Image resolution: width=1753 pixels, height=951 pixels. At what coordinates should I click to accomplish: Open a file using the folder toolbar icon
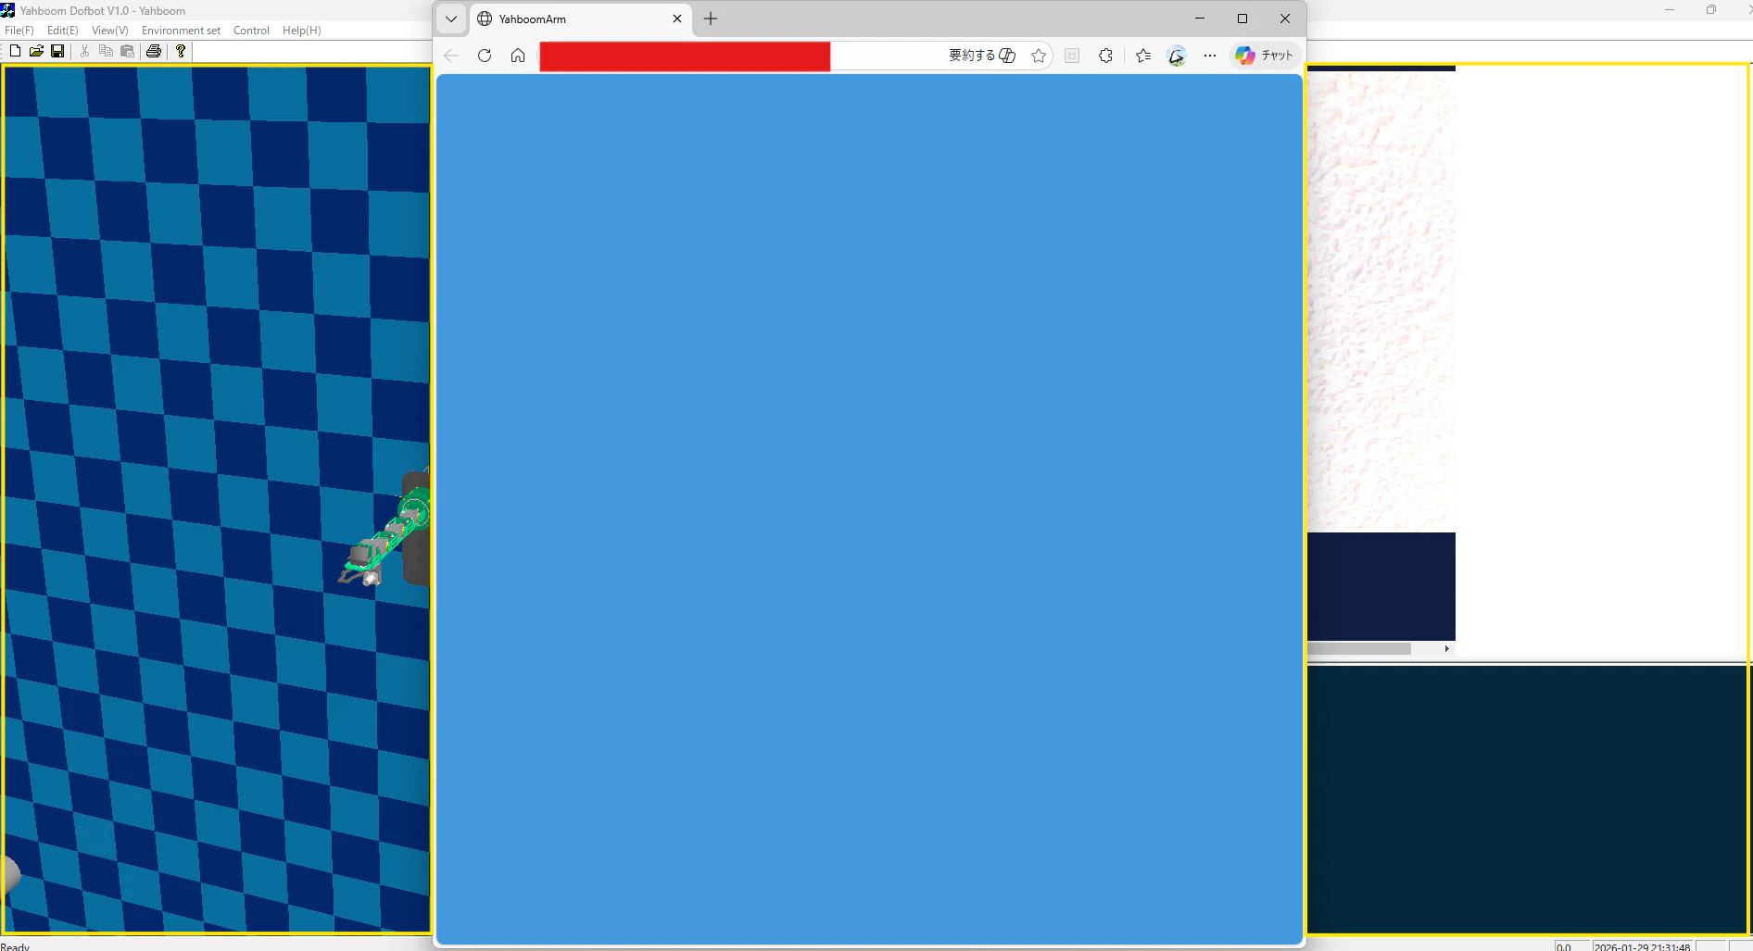tap(36, 51)
